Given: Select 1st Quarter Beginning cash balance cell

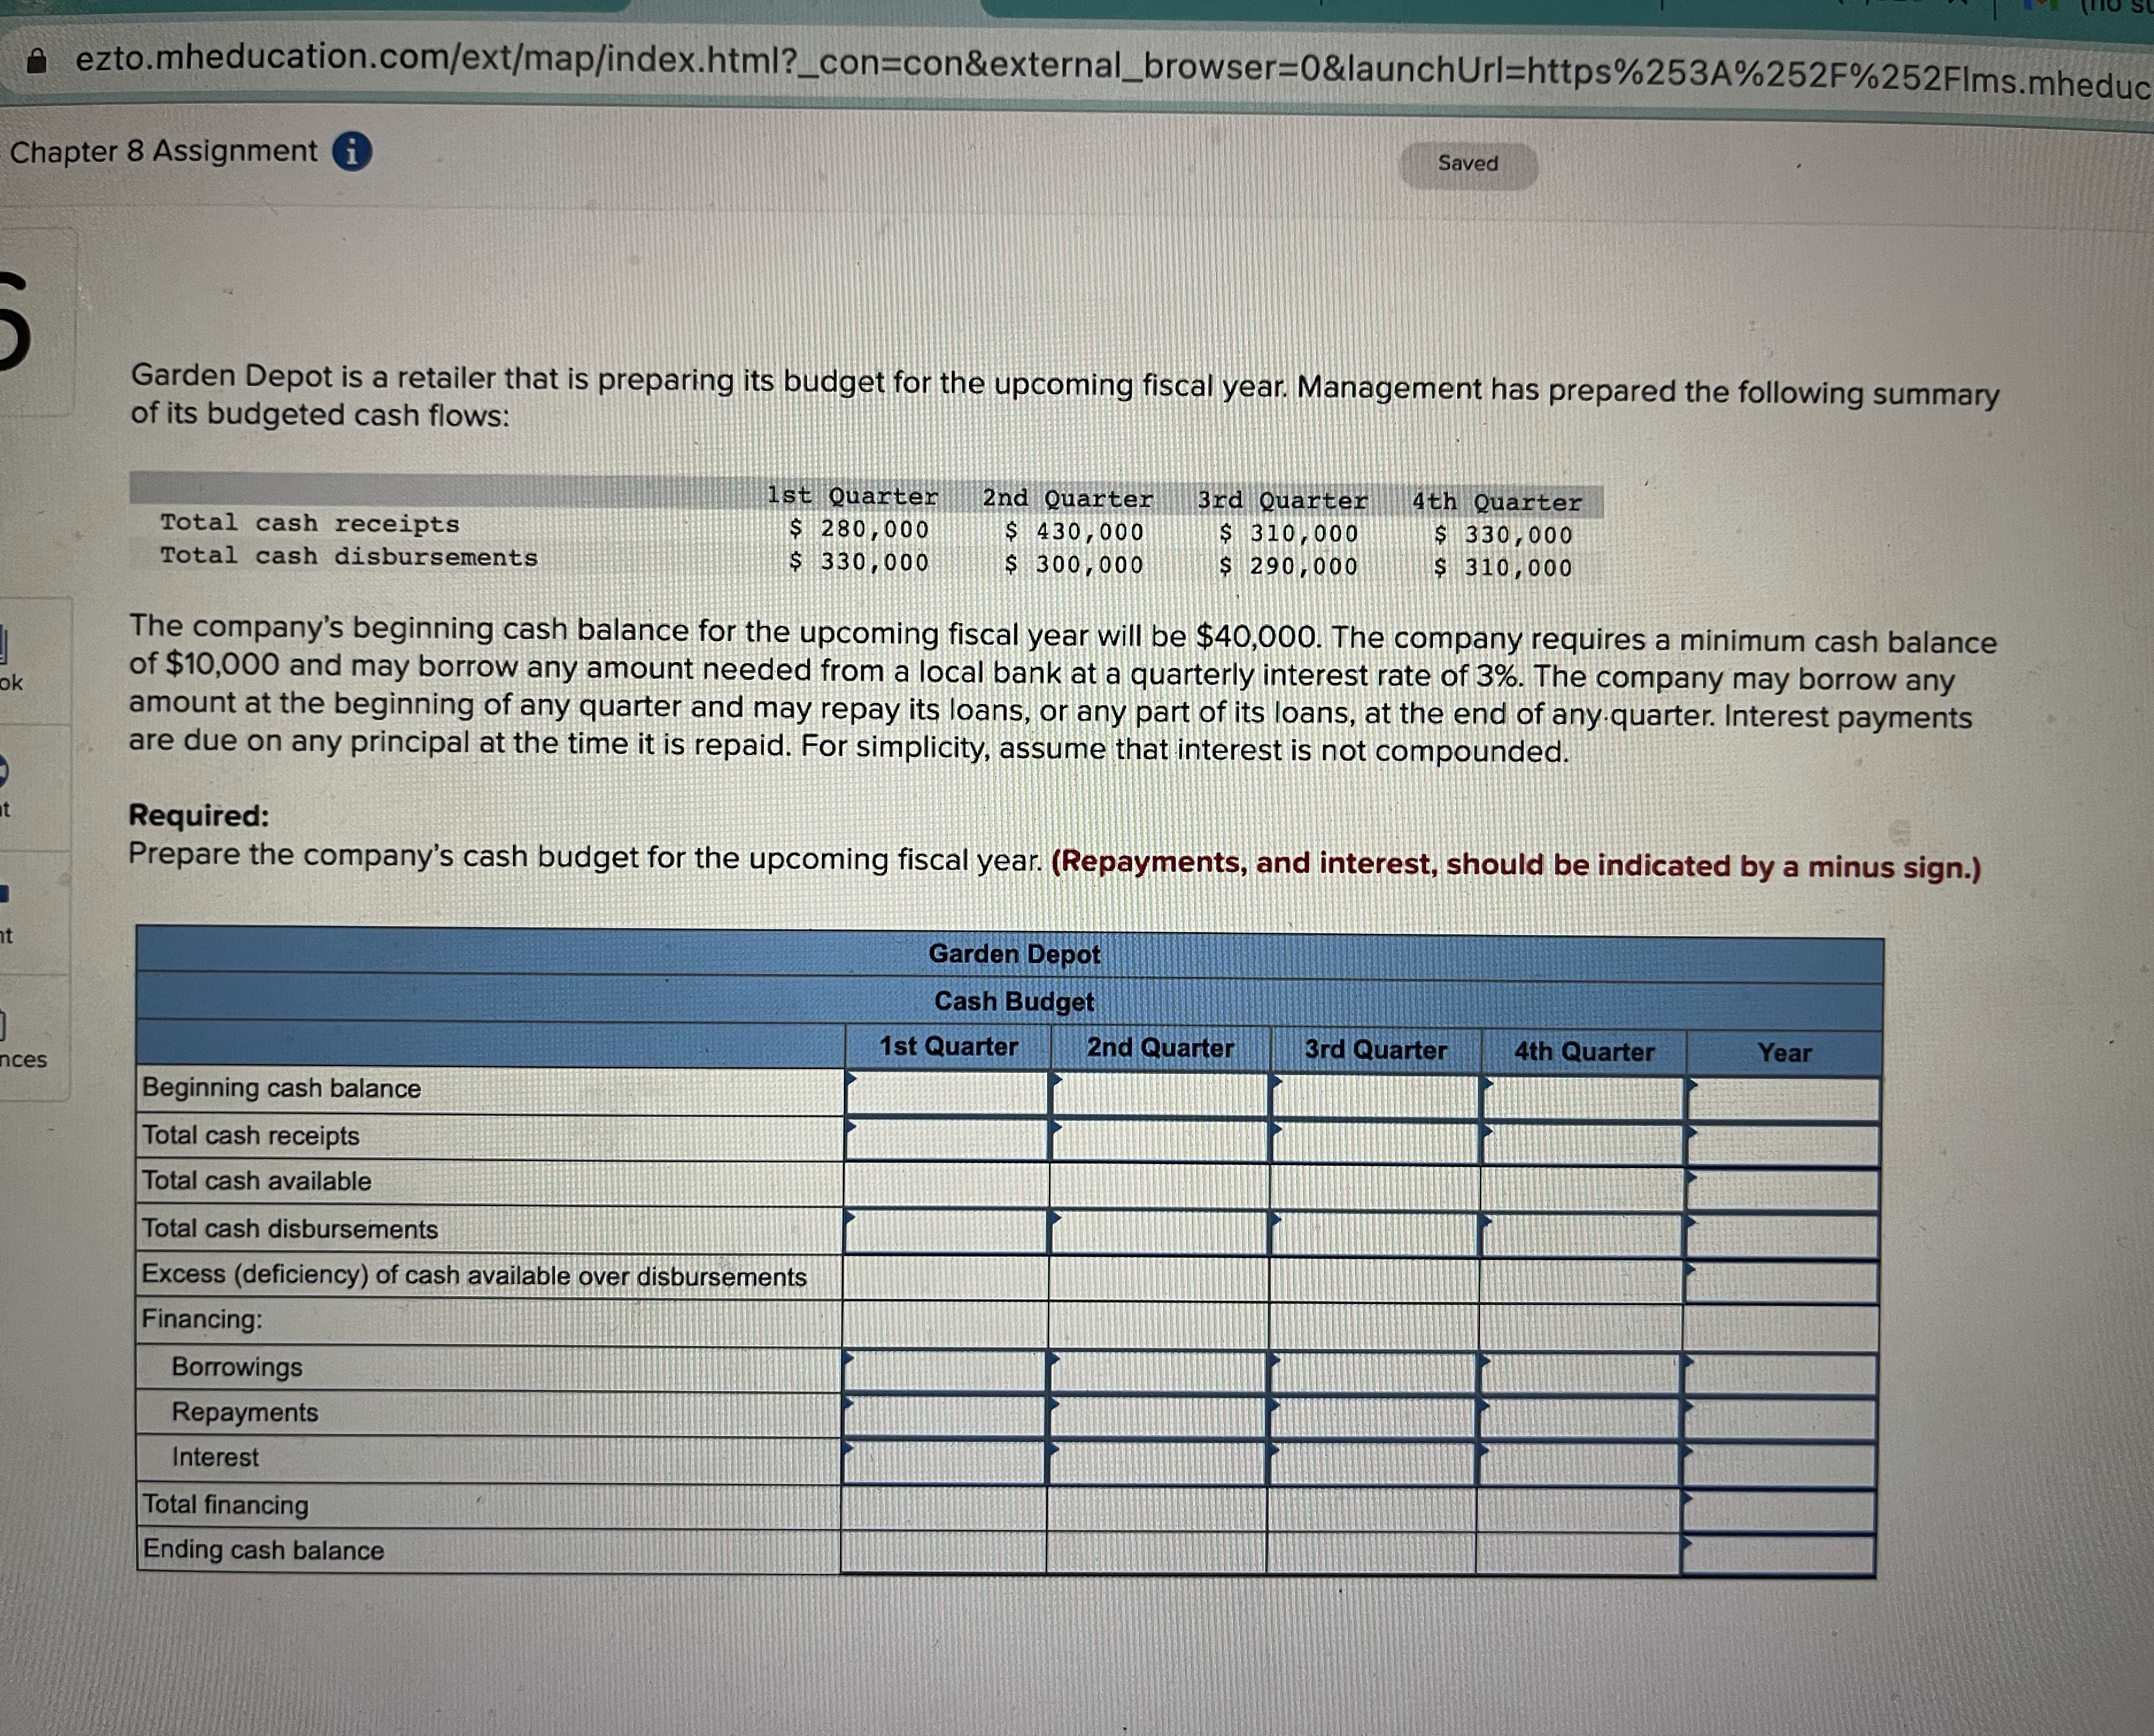Looking at the screenshot, I should coord(946,1092).
